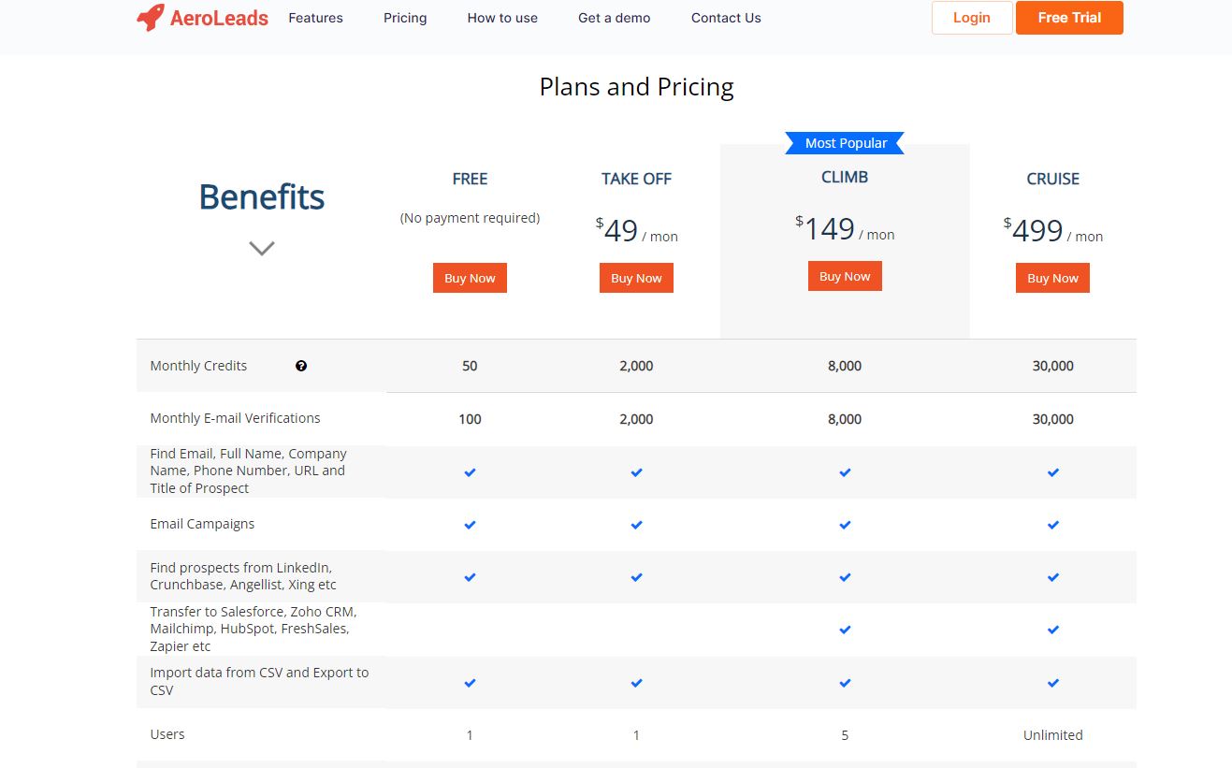Click the CSV import checkmark under CRUISE
This screenshot has width=1232, height=768.
1052,683
